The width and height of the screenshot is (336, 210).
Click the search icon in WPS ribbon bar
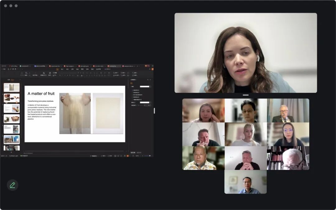point(150,69)
